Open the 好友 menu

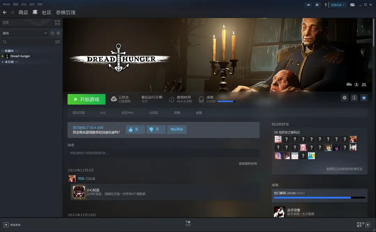tap(24, 4)
